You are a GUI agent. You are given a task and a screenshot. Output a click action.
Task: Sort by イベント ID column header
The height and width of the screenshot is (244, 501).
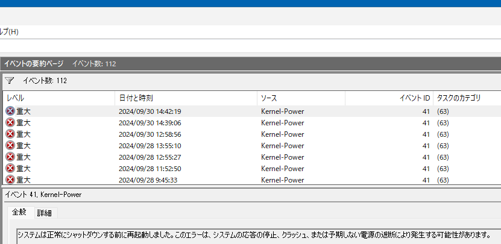coord(389,98)
